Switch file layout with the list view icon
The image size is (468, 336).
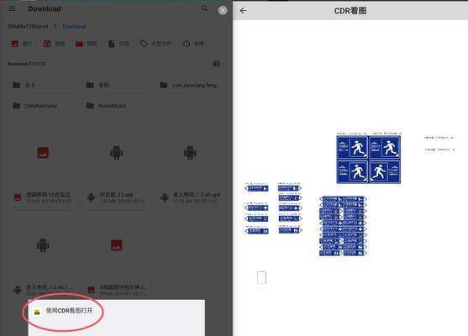pyautogui.click(x=217, y=64)
